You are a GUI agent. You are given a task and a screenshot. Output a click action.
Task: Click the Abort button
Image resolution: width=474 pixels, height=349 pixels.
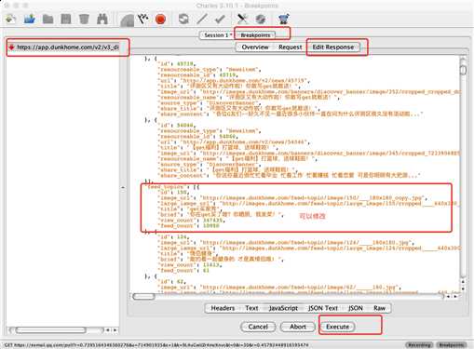tap(298, 327)
